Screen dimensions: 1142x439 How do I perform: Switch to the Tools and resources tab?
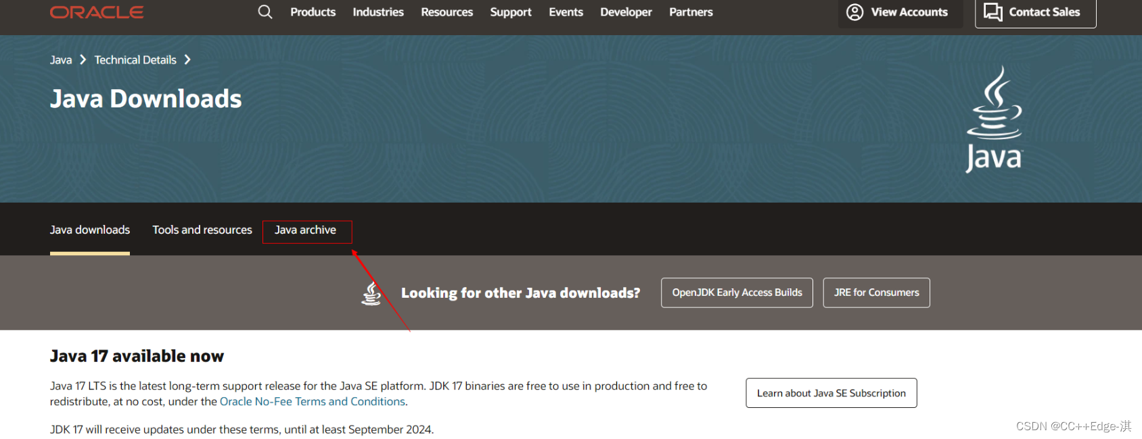(202, 230)
